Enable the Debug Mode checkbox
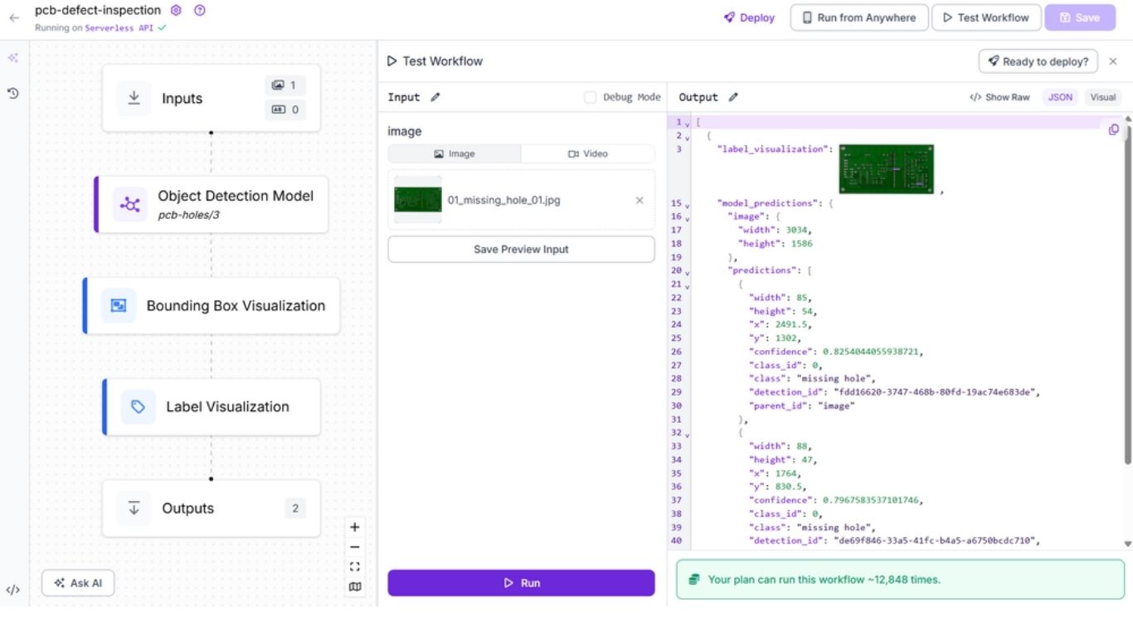1133x637 pixels. (x=590, y=97)
